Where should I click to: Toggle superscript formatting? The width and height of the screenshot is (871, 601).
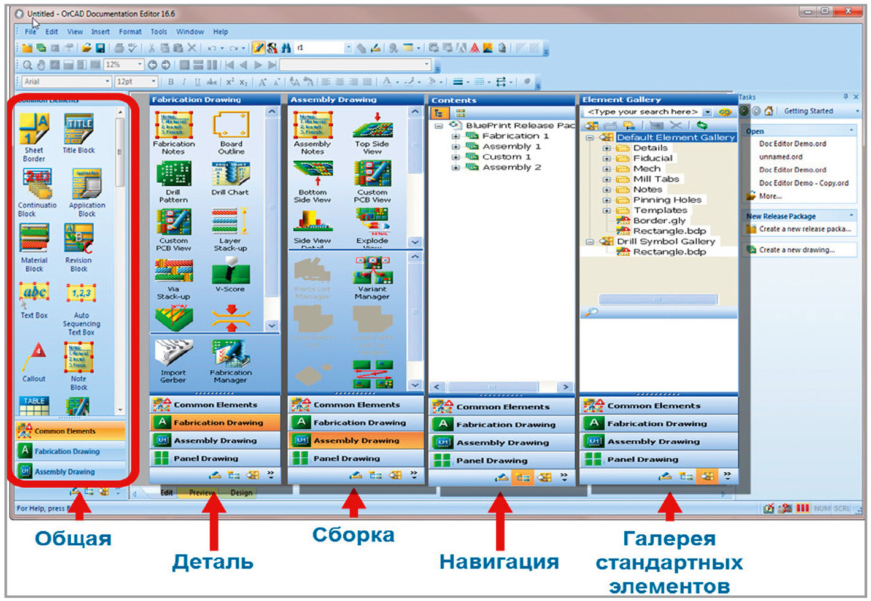point(230,82)
